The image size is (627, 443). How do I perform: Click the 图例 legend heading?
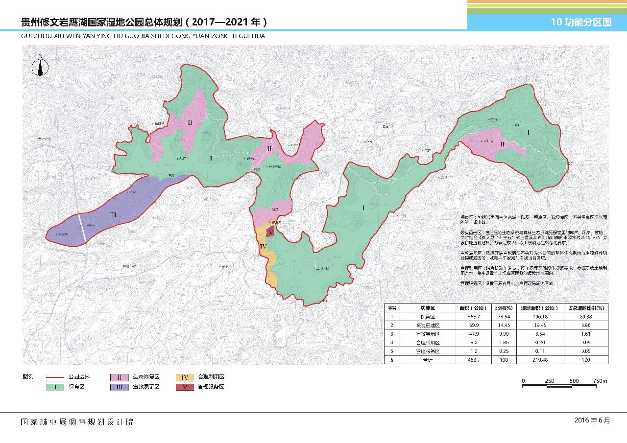pos(28,377)
